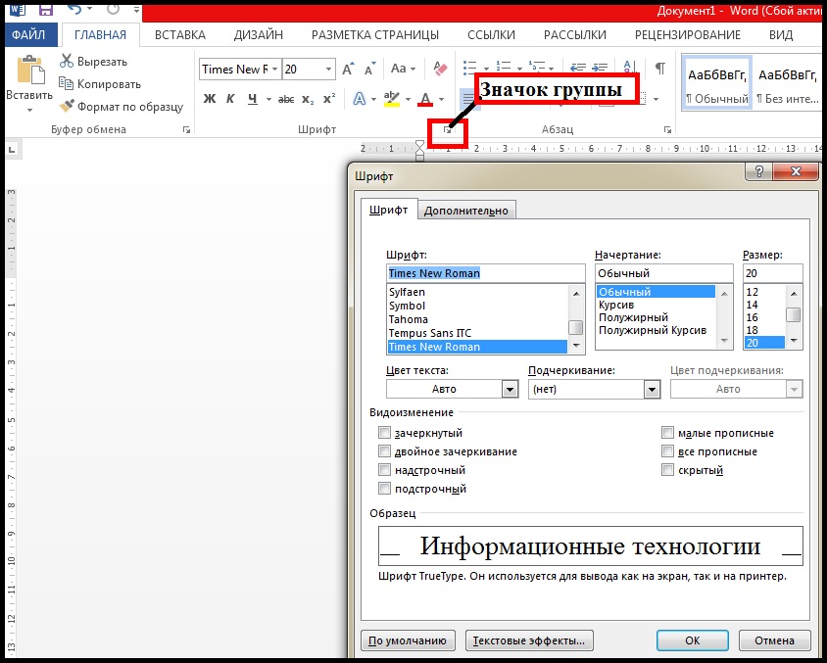This screenshot has width=827, height=663.
Task: Click the ОК button
Action: 692,640
